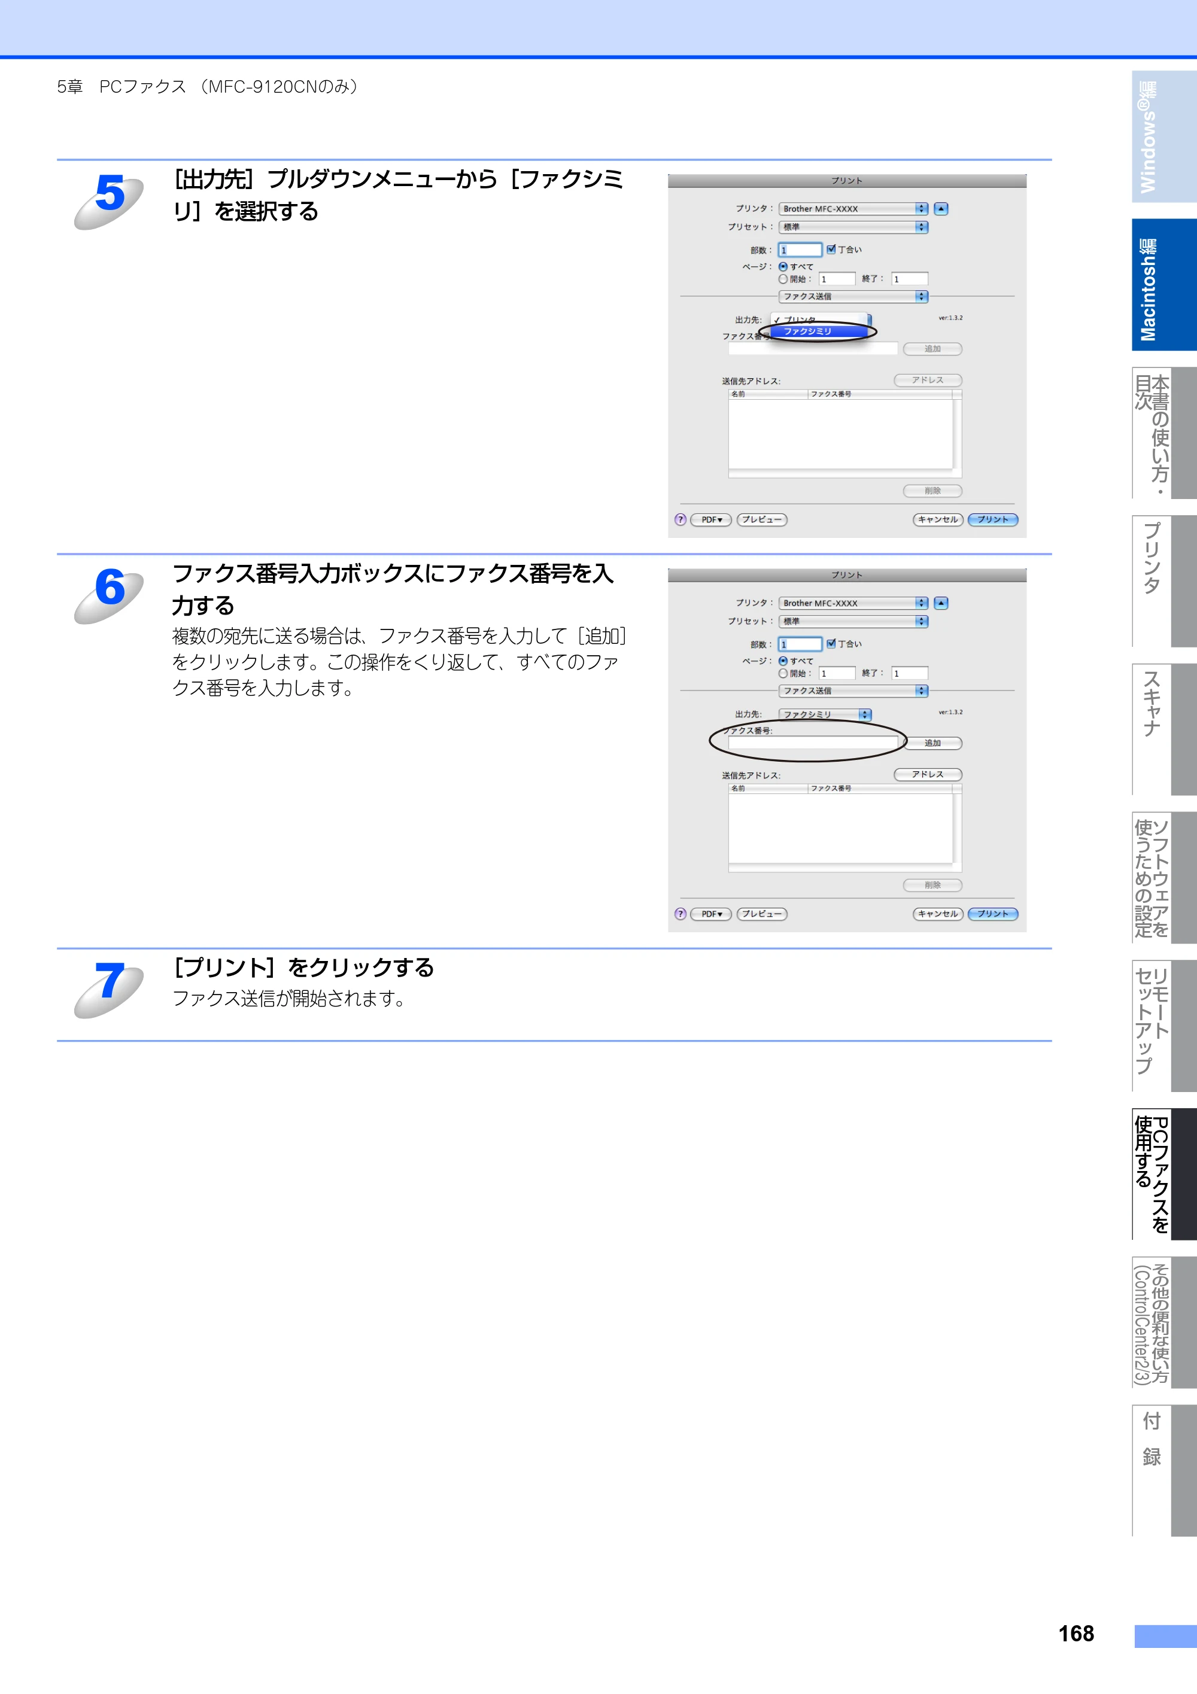This screenshot has width=1197, height=1694.
Task: Click the help question-mark icon in step 5 dialog
Action: (680, 519)
